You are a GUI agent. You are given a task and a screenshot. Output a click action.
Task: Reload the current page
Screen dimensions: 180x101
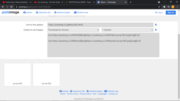(x=11, y=7)
